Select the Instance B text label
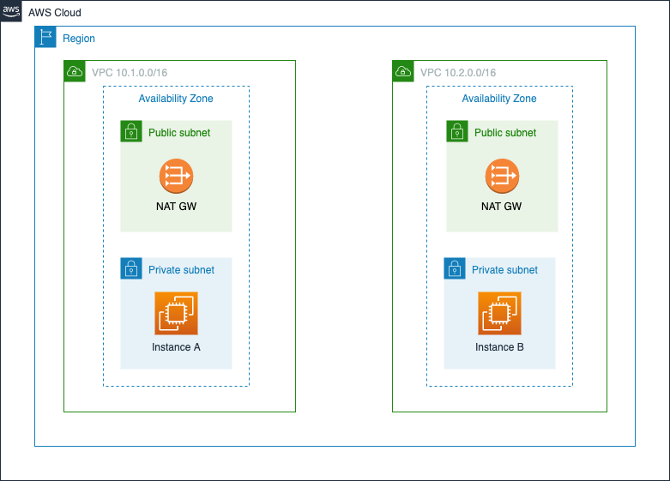The width and height of the screenshot is (670, 481). coord(499,347)
